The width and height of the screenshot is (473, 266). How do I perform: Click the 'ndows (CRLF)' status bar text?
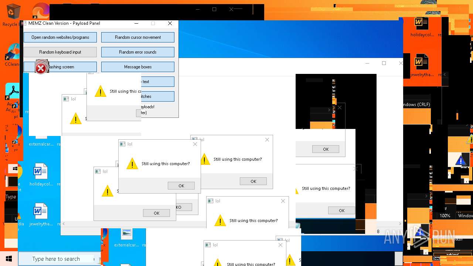[416, 105]
